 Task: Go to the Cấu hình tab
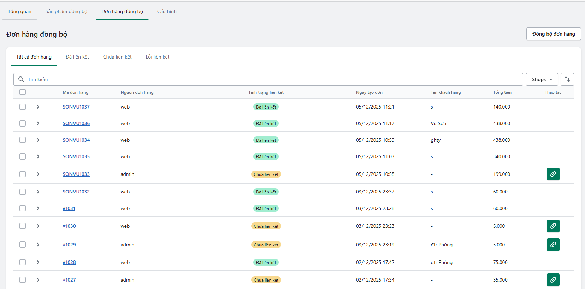point(167,11)
